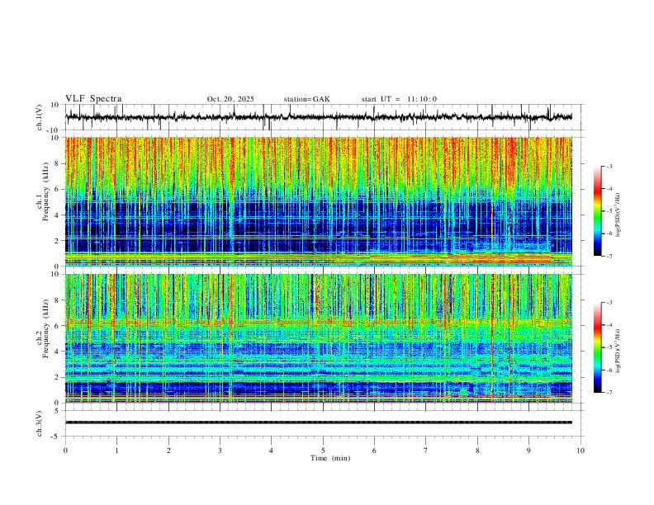
Task: Select the Oct. 20, 2025 date label
Action: click(x=230, y=99)
